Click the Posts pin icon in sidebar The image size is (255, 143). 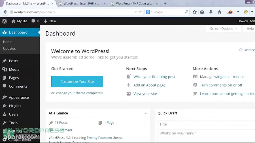pyautogui.click(x=5, y=61)
